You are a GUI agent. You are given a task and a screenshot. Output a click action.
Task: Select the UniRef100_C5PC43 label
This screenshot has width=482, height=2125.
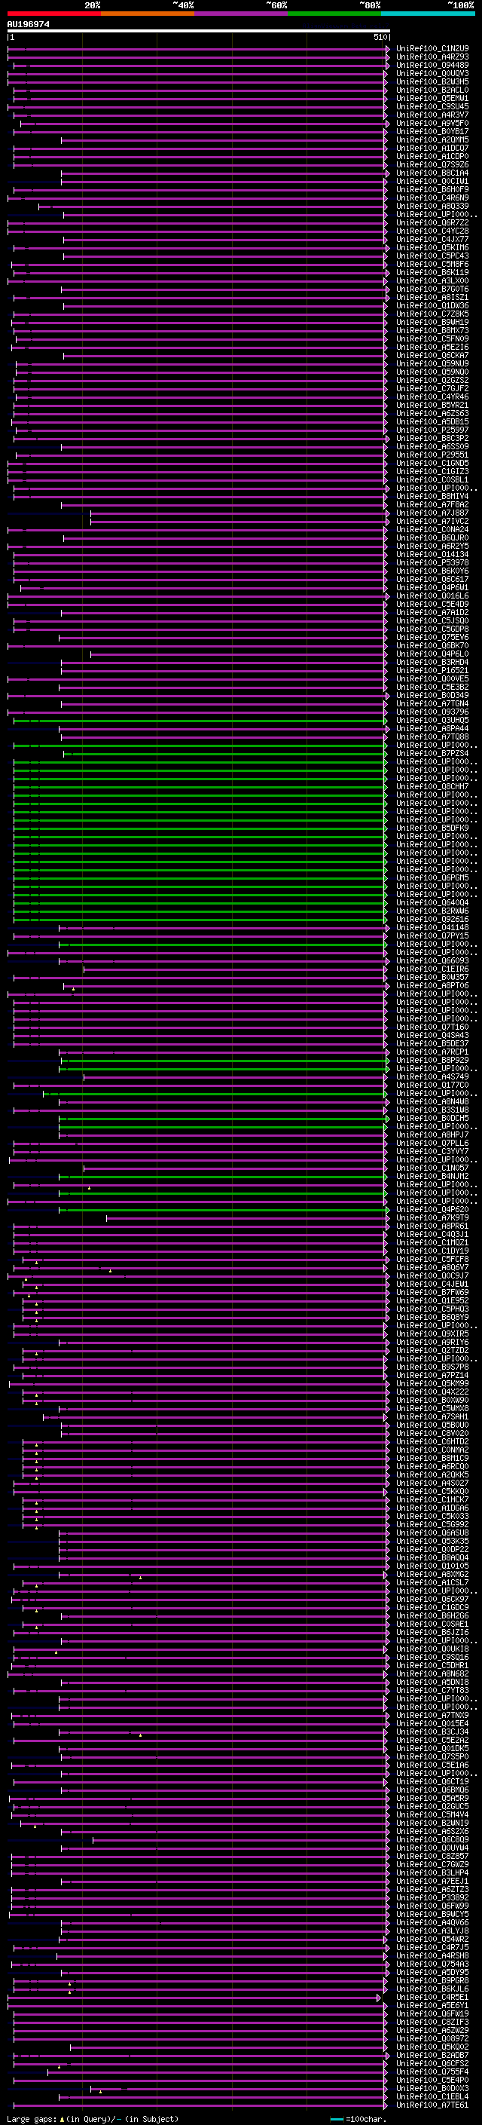click(432, 256)
